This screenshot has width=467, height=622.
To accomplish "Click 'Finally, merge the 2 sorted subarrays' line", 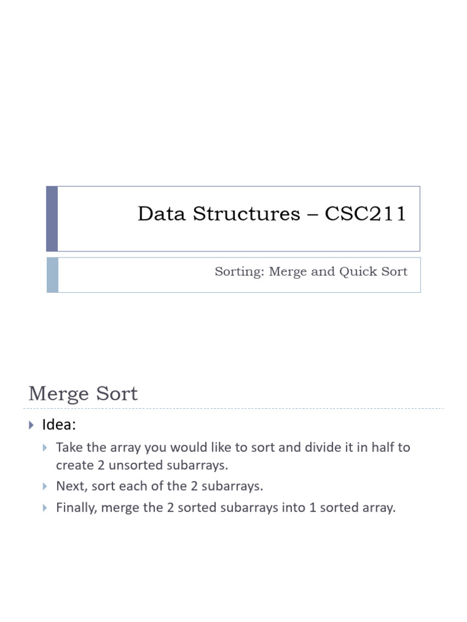I will 226,508.
